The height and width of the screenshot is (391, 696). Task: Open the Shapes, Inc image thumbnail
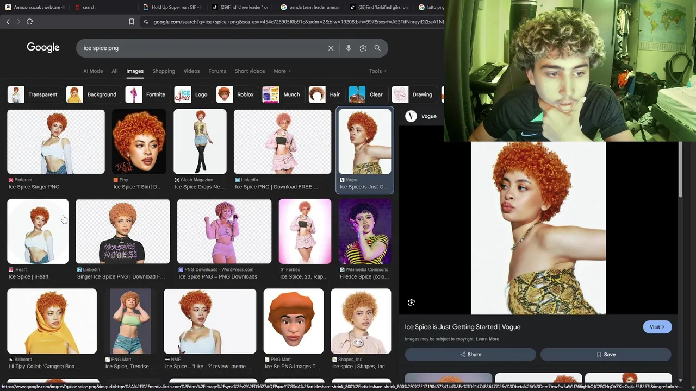(x=361, y=321)
